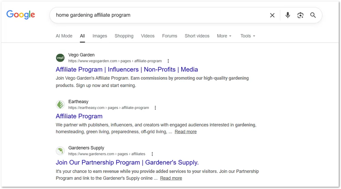Open Google Lens camera search icon
The image size is (341, 189).
pyautogui.click(x=300, y=15)
